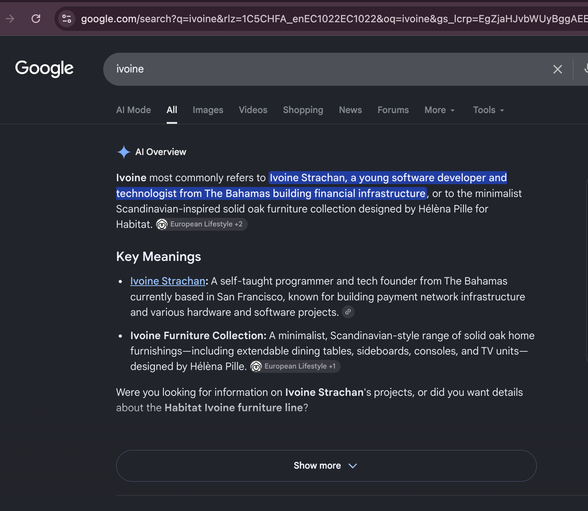This screenshot has height=511, width=588.
Task: Click the bold 'Habitat Ivoine furniture line' text
Action: tap(234, 408)
